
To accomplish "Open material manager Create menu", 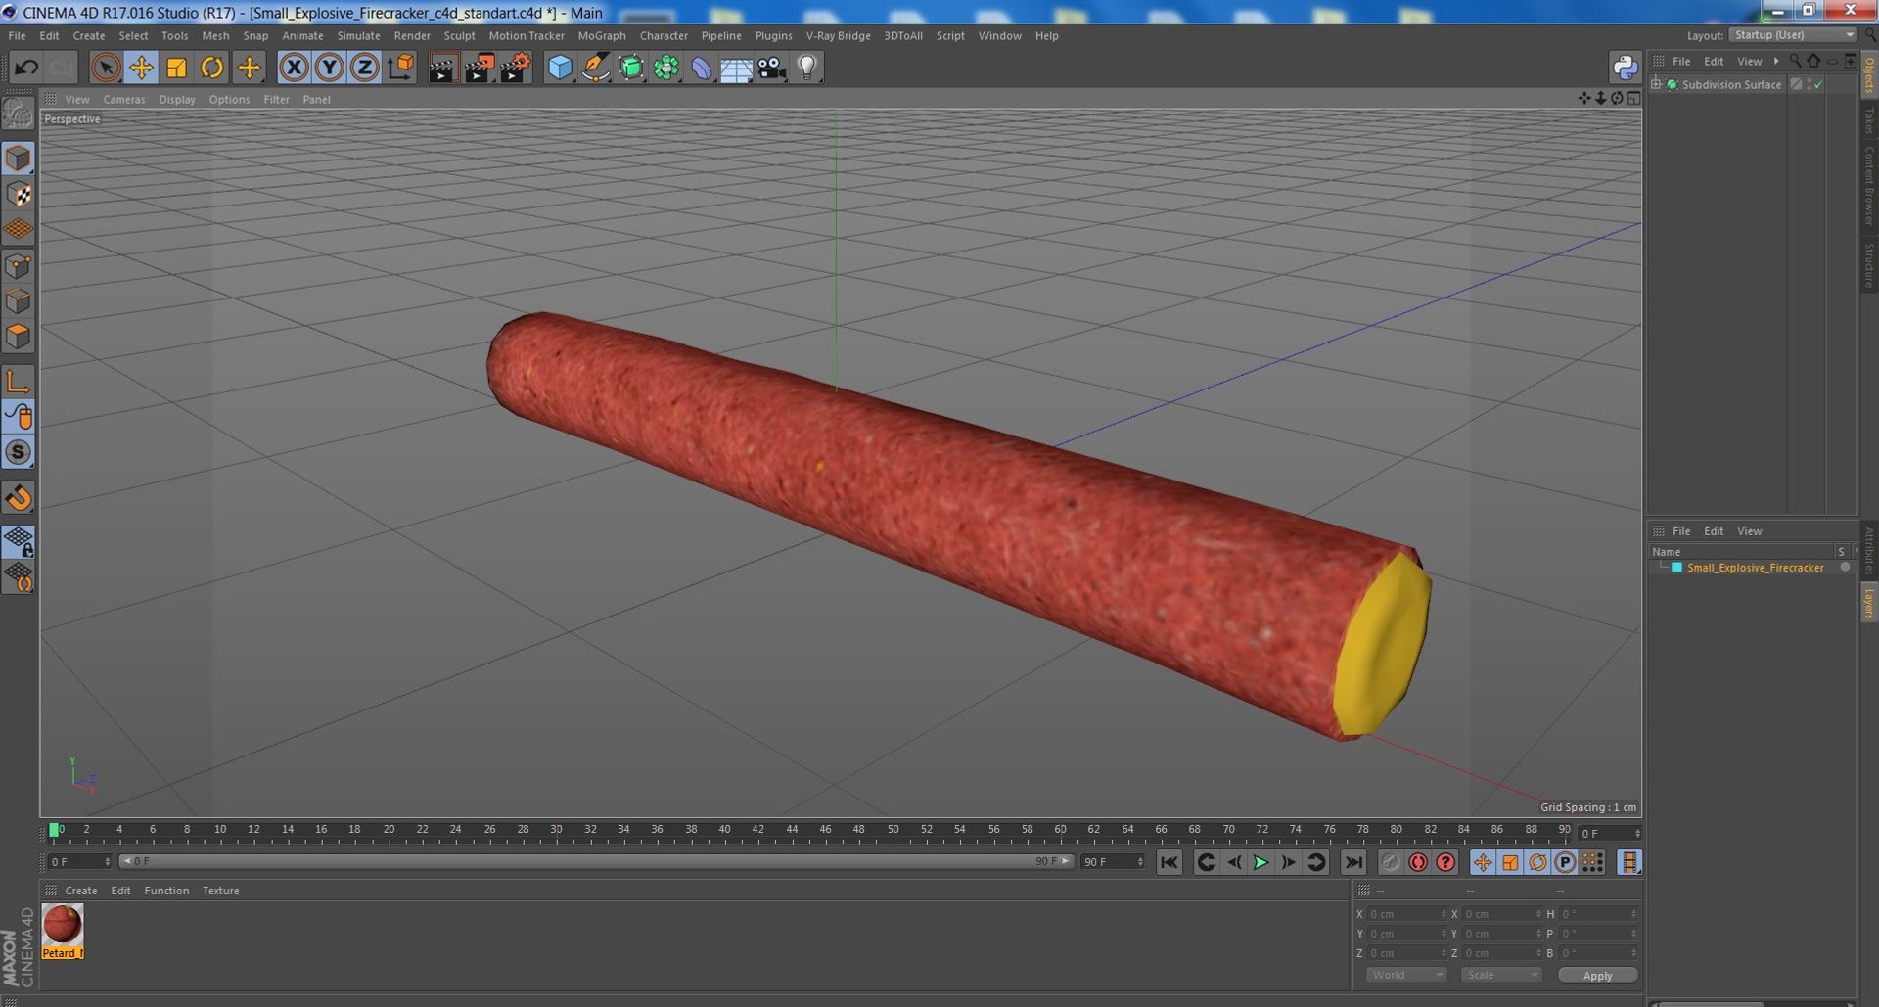I will (x=80, y=891).
